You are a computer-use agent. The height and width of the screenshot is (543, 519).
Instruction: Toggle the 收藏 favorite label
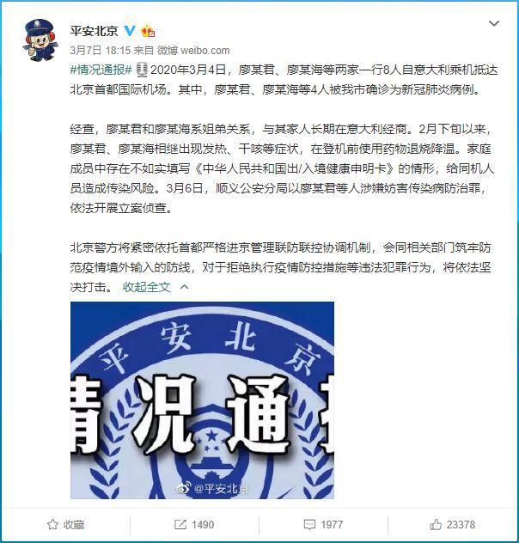[x=74, y=524]
